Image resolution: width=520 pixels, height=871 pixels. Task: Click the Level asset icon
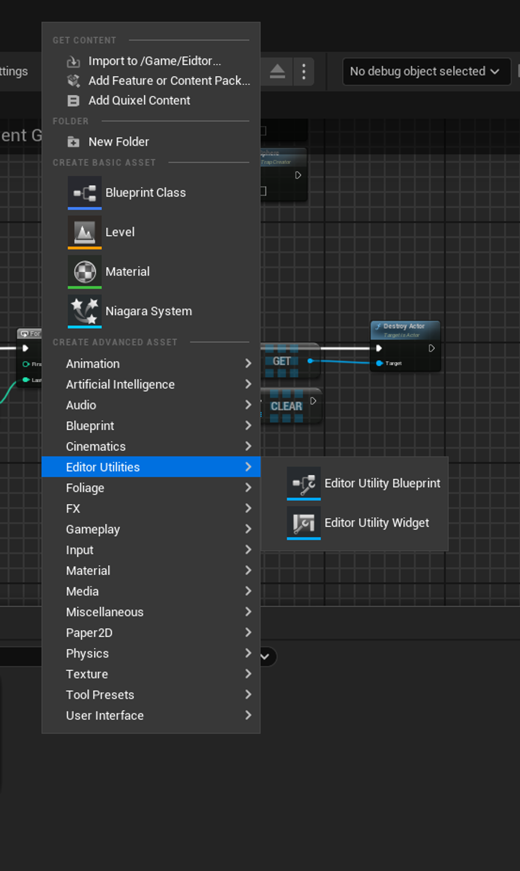click(84, 232)
